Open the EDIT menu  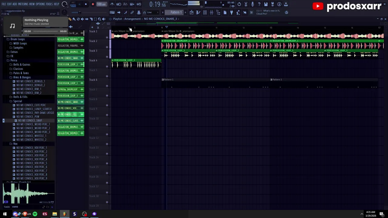coord(9,4)
